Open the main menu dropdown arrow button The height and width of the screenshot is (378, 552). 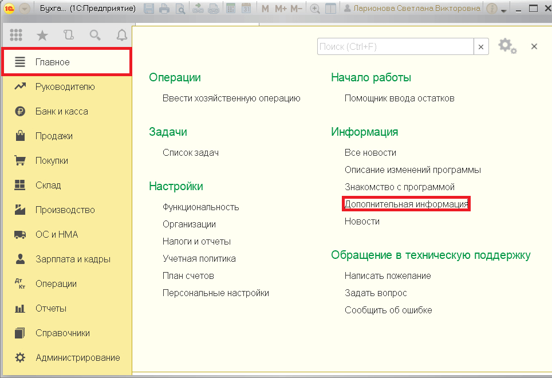pos(24,9)
